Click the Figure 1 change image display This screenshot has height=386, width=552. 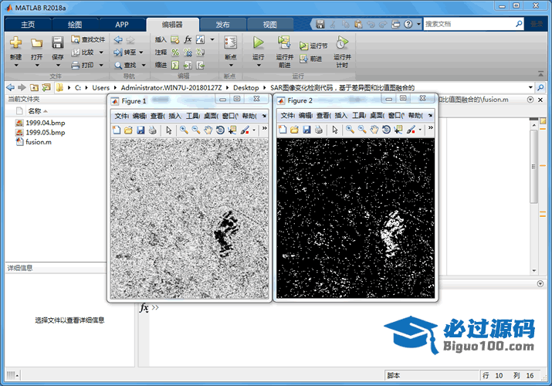[x=189, y=218]
